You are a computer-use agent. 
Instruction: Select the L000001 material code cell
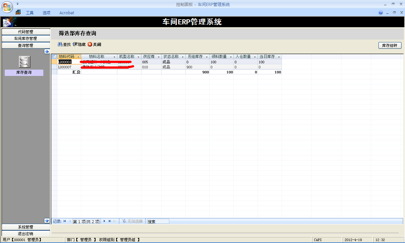pos(69,62)
